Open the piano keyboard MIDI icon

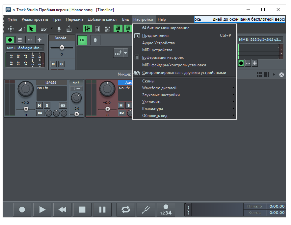pos(69,29)
